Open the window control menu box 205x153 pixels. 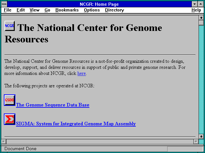pos(4,4)
